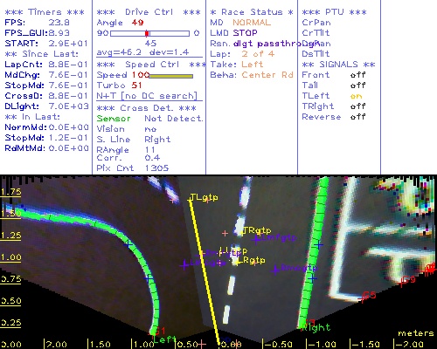Toggle the Reverse signal off indicator

[x=357, y=117]
